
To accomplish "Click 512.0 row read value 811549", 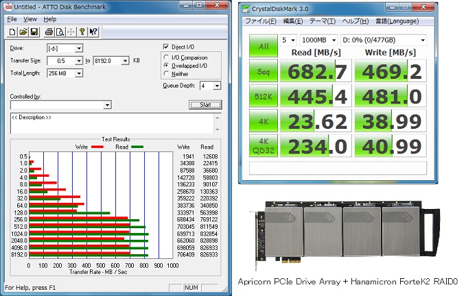I will coord(209,227).
